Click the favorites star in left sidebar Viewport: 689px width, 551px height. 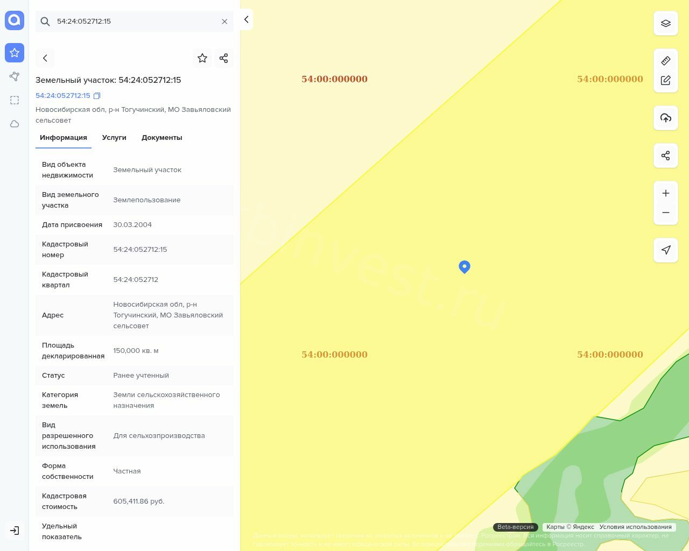point(15,53)
